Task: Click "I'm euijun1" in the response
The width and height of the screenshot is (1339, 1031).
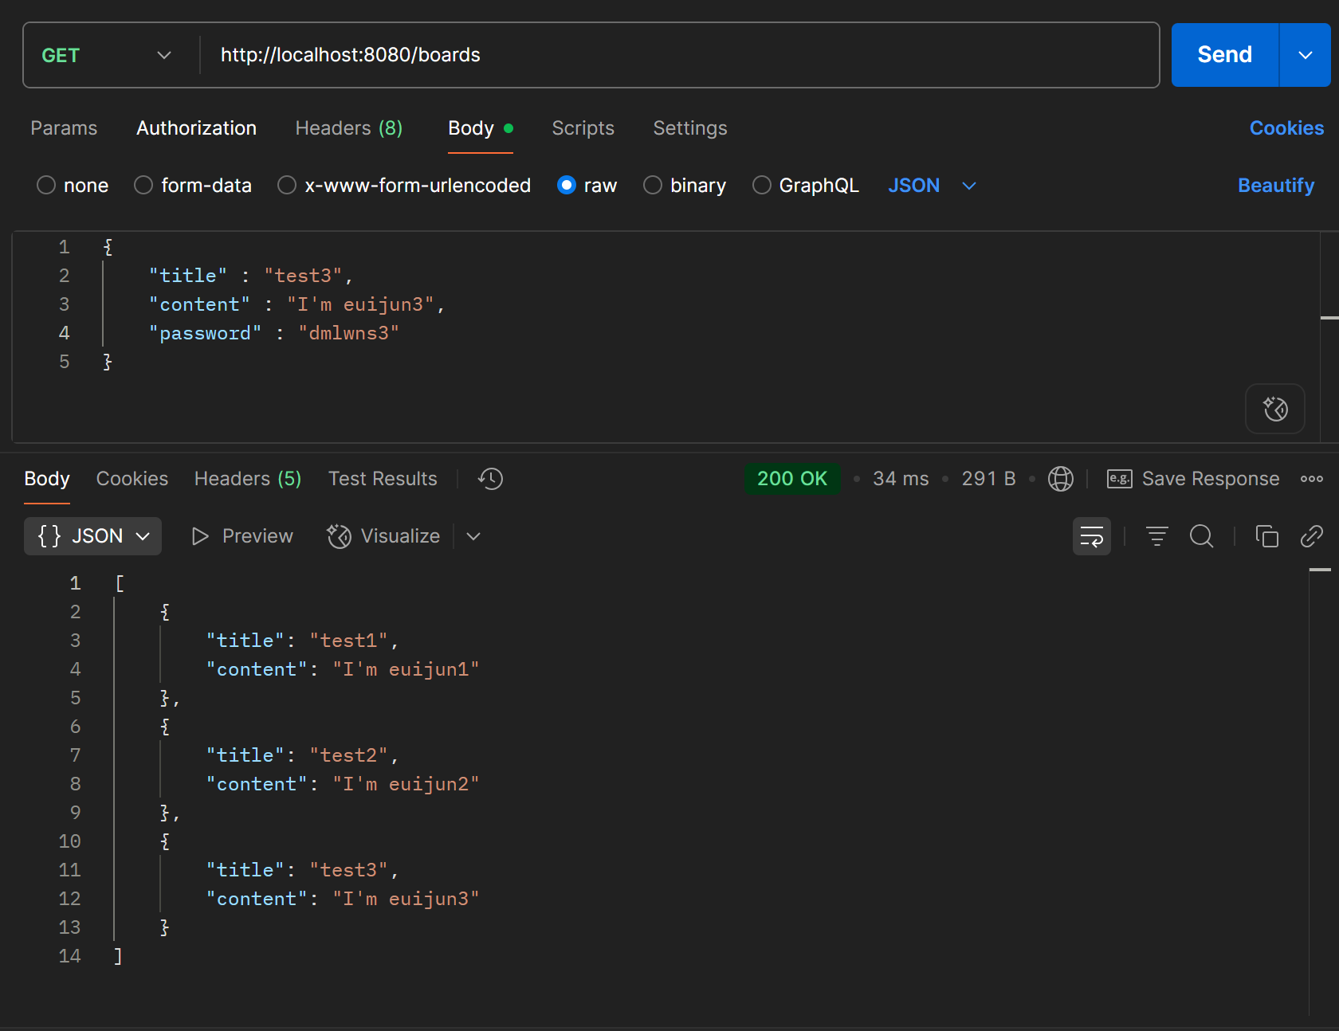Action: pyautogui.click(x=406, y=669)
